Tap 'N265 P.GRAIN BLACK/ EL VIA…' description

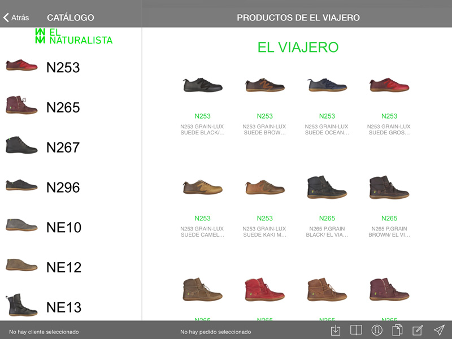coord(327,232)
